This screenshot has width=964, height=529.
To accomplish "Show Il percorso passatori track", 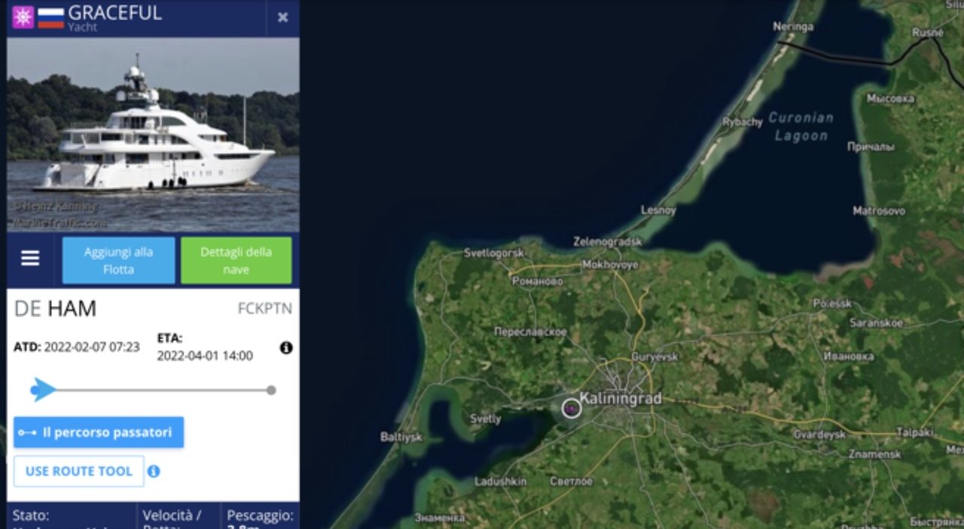I will (99, 433).
